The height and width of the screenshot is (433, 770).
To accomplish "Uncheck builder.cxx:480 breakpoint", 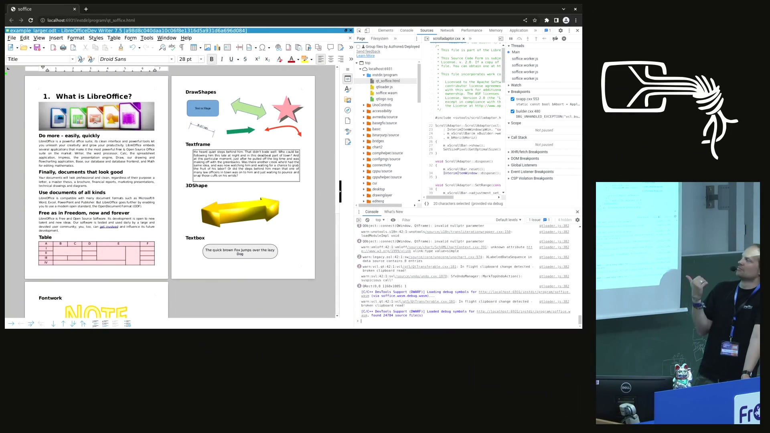I will click(513, 111).
